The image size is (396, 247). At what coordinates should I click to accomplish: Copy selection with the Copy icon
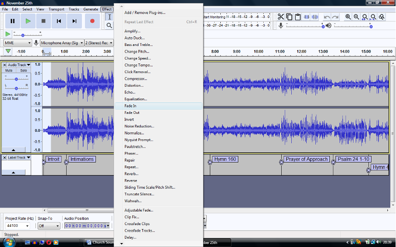[290, 17]
